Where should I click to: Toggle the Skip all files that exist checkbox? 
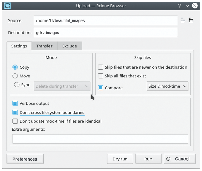pyautogui.click(x=101, y=76)
